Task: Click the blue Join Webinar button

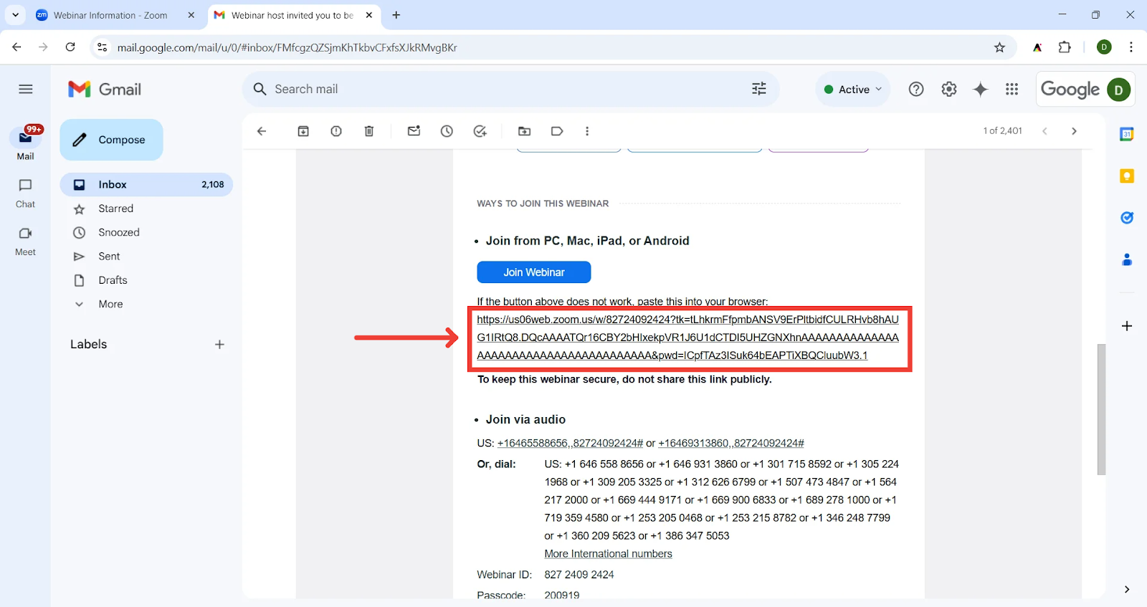Action: (533, 272)
